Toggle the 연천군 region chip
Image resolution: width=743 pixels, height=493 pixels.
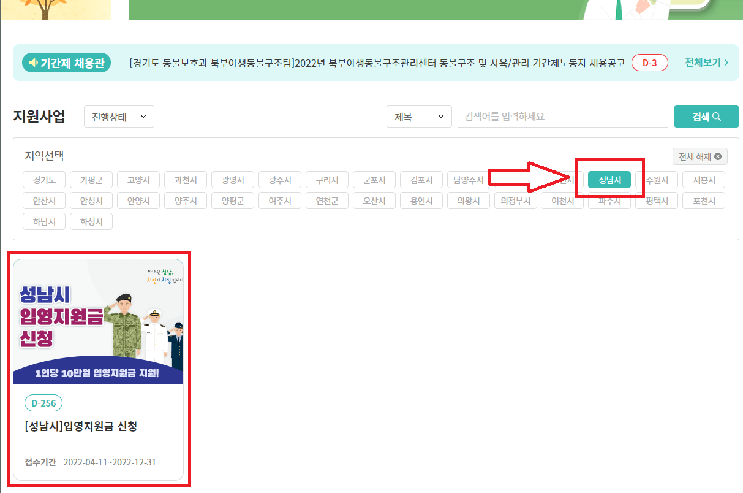click(327, 201)
